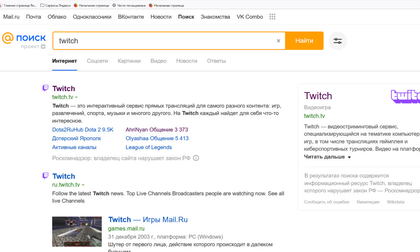Screen dimensions: 420x252
Task: Open Знакомства in top navigation
Action: pos(215,17)
